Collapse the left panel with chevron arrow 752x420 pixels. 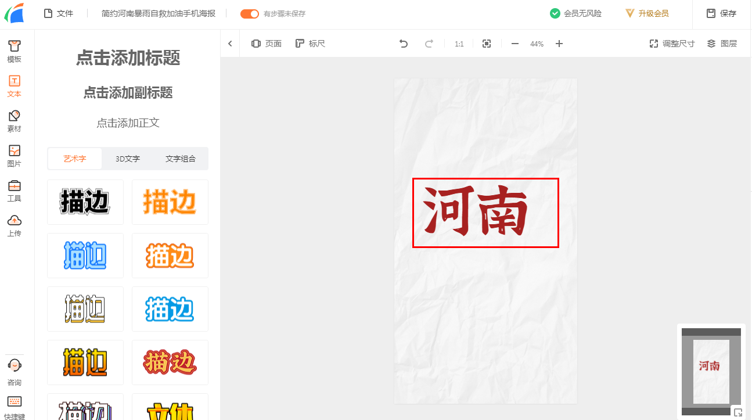tap(230, 44)
